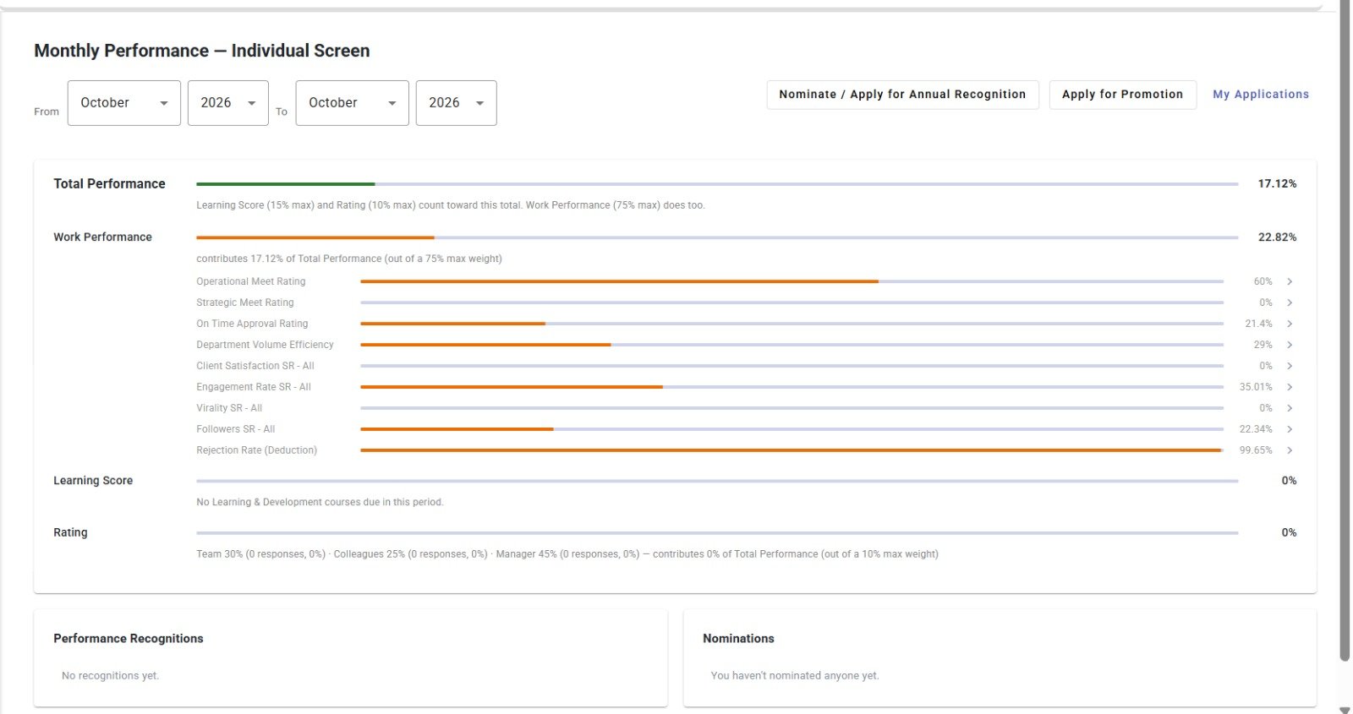
Task: Click the Operational Meet Rating orange bar
Action: 619,281
